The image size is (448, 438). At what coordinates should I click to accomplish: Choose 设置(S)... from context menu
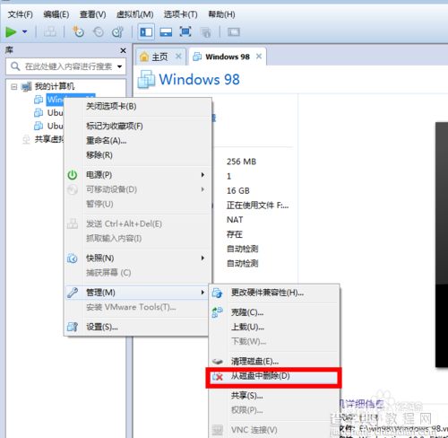(137, 327)
